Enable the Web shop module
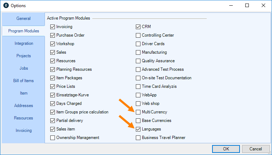272x155 pixels. tap(138, 103)
